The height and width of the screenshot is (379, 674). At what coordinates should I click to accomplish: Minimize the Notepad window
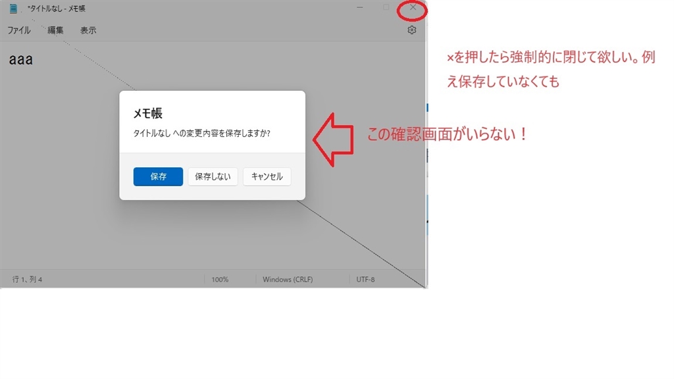(x=360, y=7)
